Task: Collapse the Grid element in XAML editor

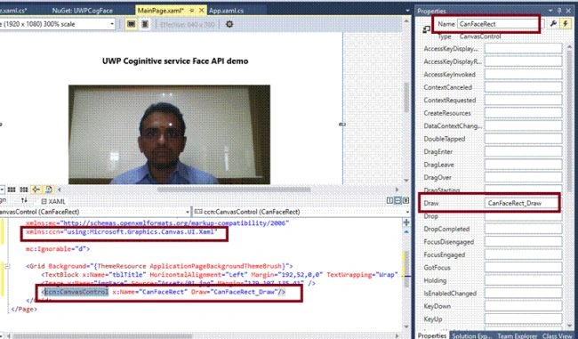Action: (x=7, y=266)
